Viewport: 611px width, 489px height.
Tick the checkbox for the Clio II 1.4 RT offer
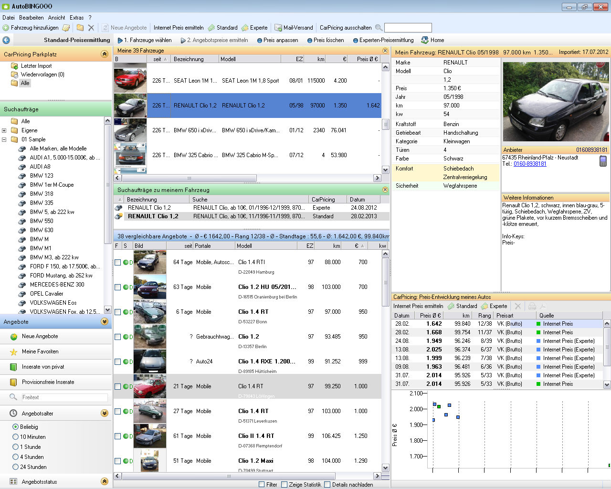(x=117, y=436)
